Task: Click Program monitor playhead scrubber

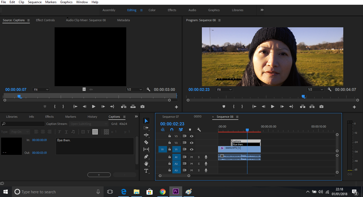Action: click(x=303, y=97)
